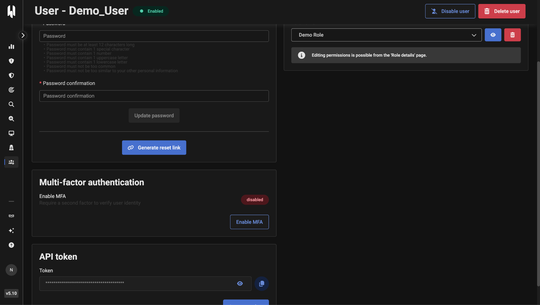
Task: Copy the API token to clipboard
Action: 262,284
